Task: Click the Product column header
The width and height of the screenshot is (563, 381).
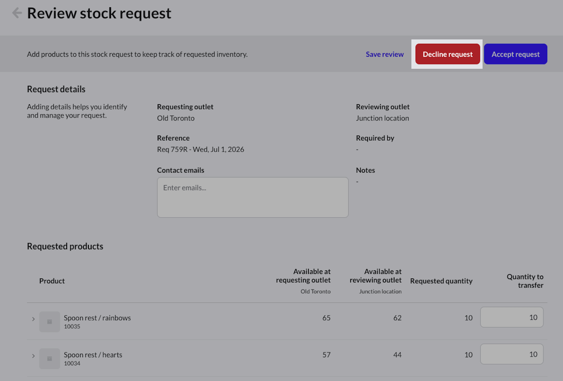Action: (52, 281)
